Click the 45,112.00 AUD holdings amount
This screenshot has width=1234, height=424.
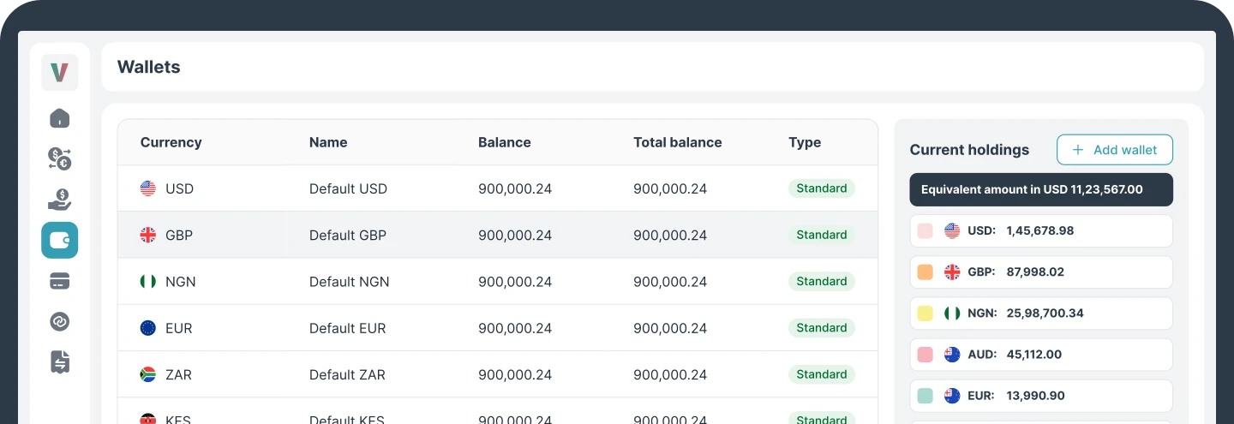pyautogui.click(x=1034, y=355)
